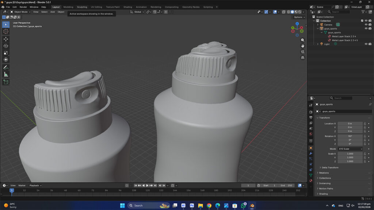Click the Zoom magnifier viewport gizmo

tap(303, 40)
